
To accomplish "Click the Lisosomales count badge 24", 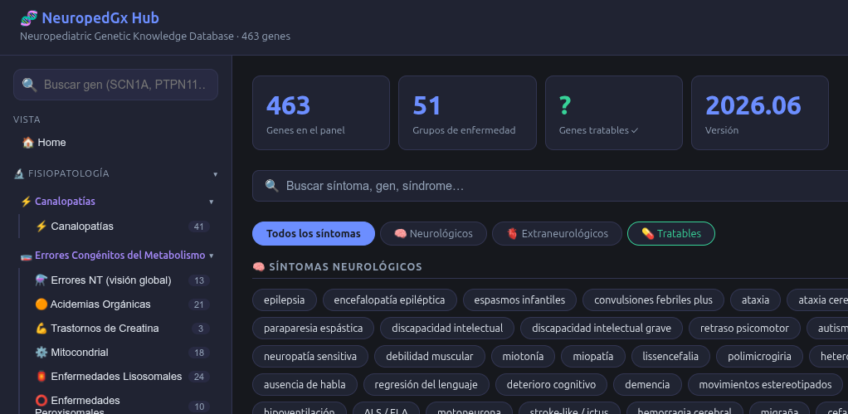I will [199, 377].
